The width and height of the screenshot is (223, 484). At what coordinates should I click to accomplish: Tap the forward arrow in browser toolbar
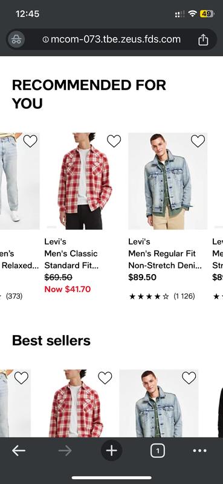point(65,451)
